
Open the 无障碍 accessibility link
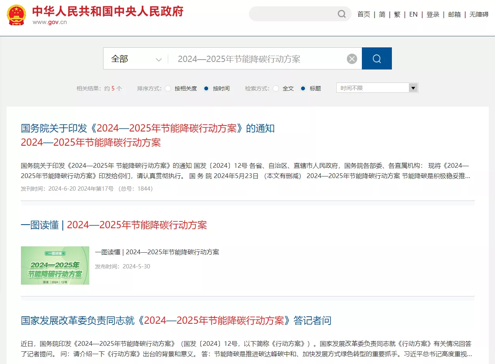(479, 14)
